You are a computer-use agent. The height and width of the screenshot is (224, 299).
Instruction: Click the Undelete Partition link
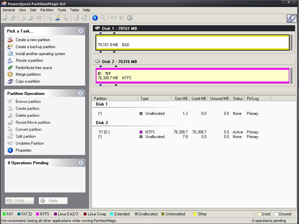pyautogui.click(x=30, y=143)
